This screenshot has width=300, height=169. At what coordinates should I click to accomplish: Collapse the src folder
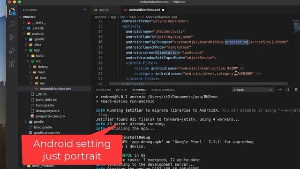click(28, 61)
